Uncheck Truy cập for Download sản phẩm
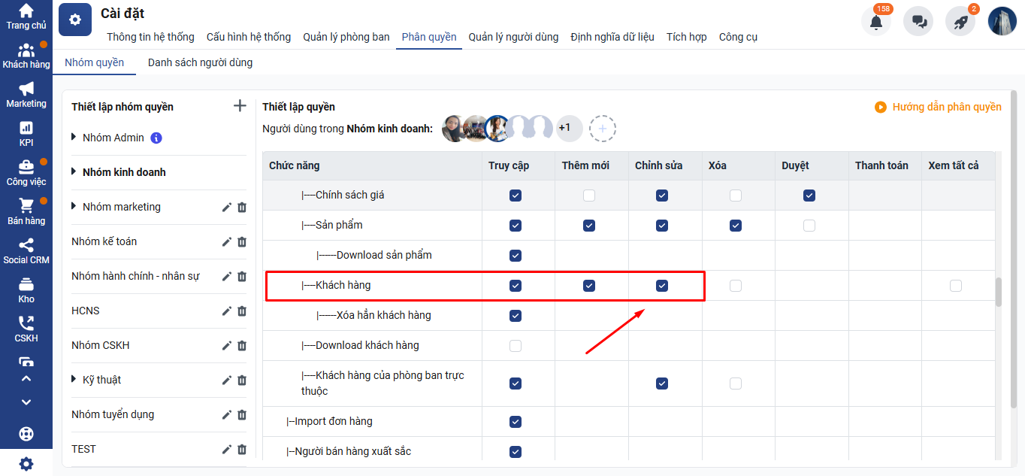The height and width of the screenshot is (476, 1025). click(x=516, y=256)
